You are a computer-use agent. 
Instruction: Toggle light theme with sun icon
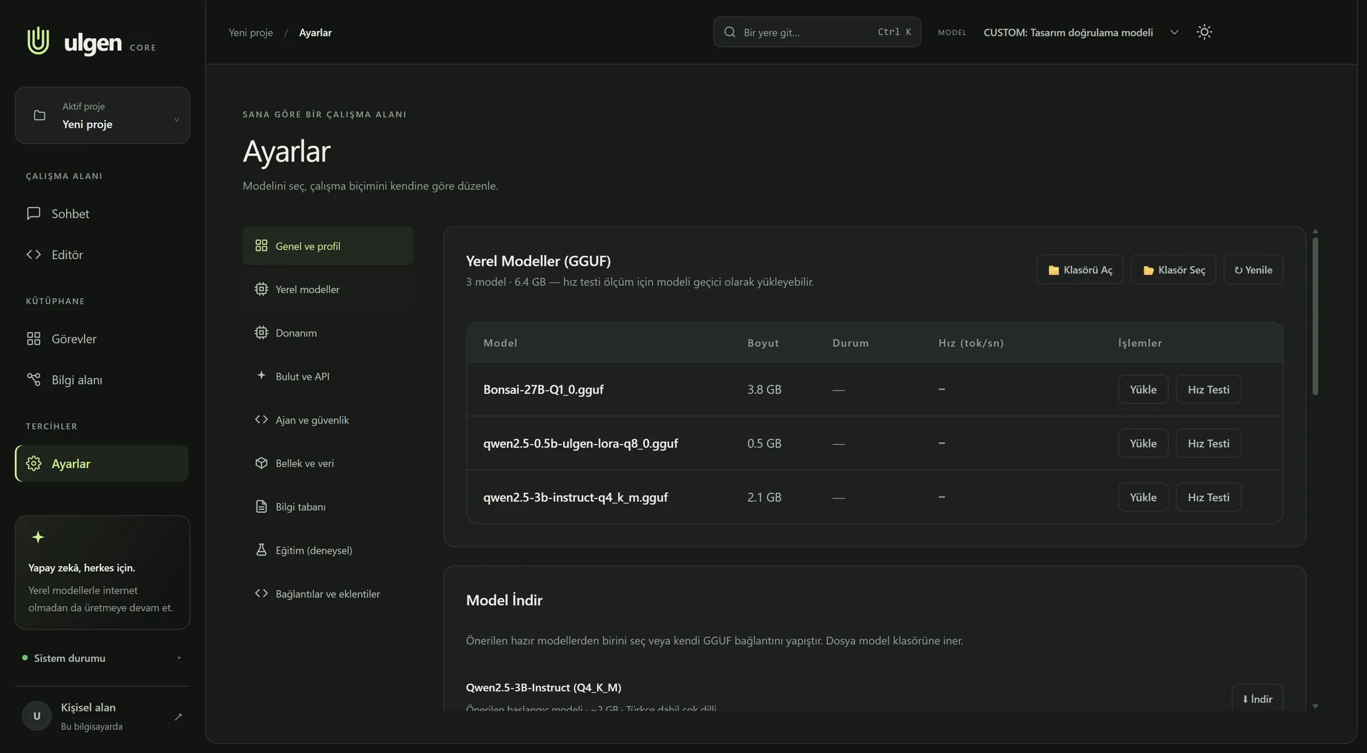[x=1204, y=32]
